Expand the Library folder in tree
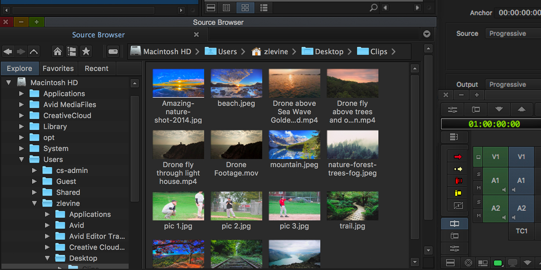Image resolution: width=541 pixels, height=270 pixels. coord(21,127)
